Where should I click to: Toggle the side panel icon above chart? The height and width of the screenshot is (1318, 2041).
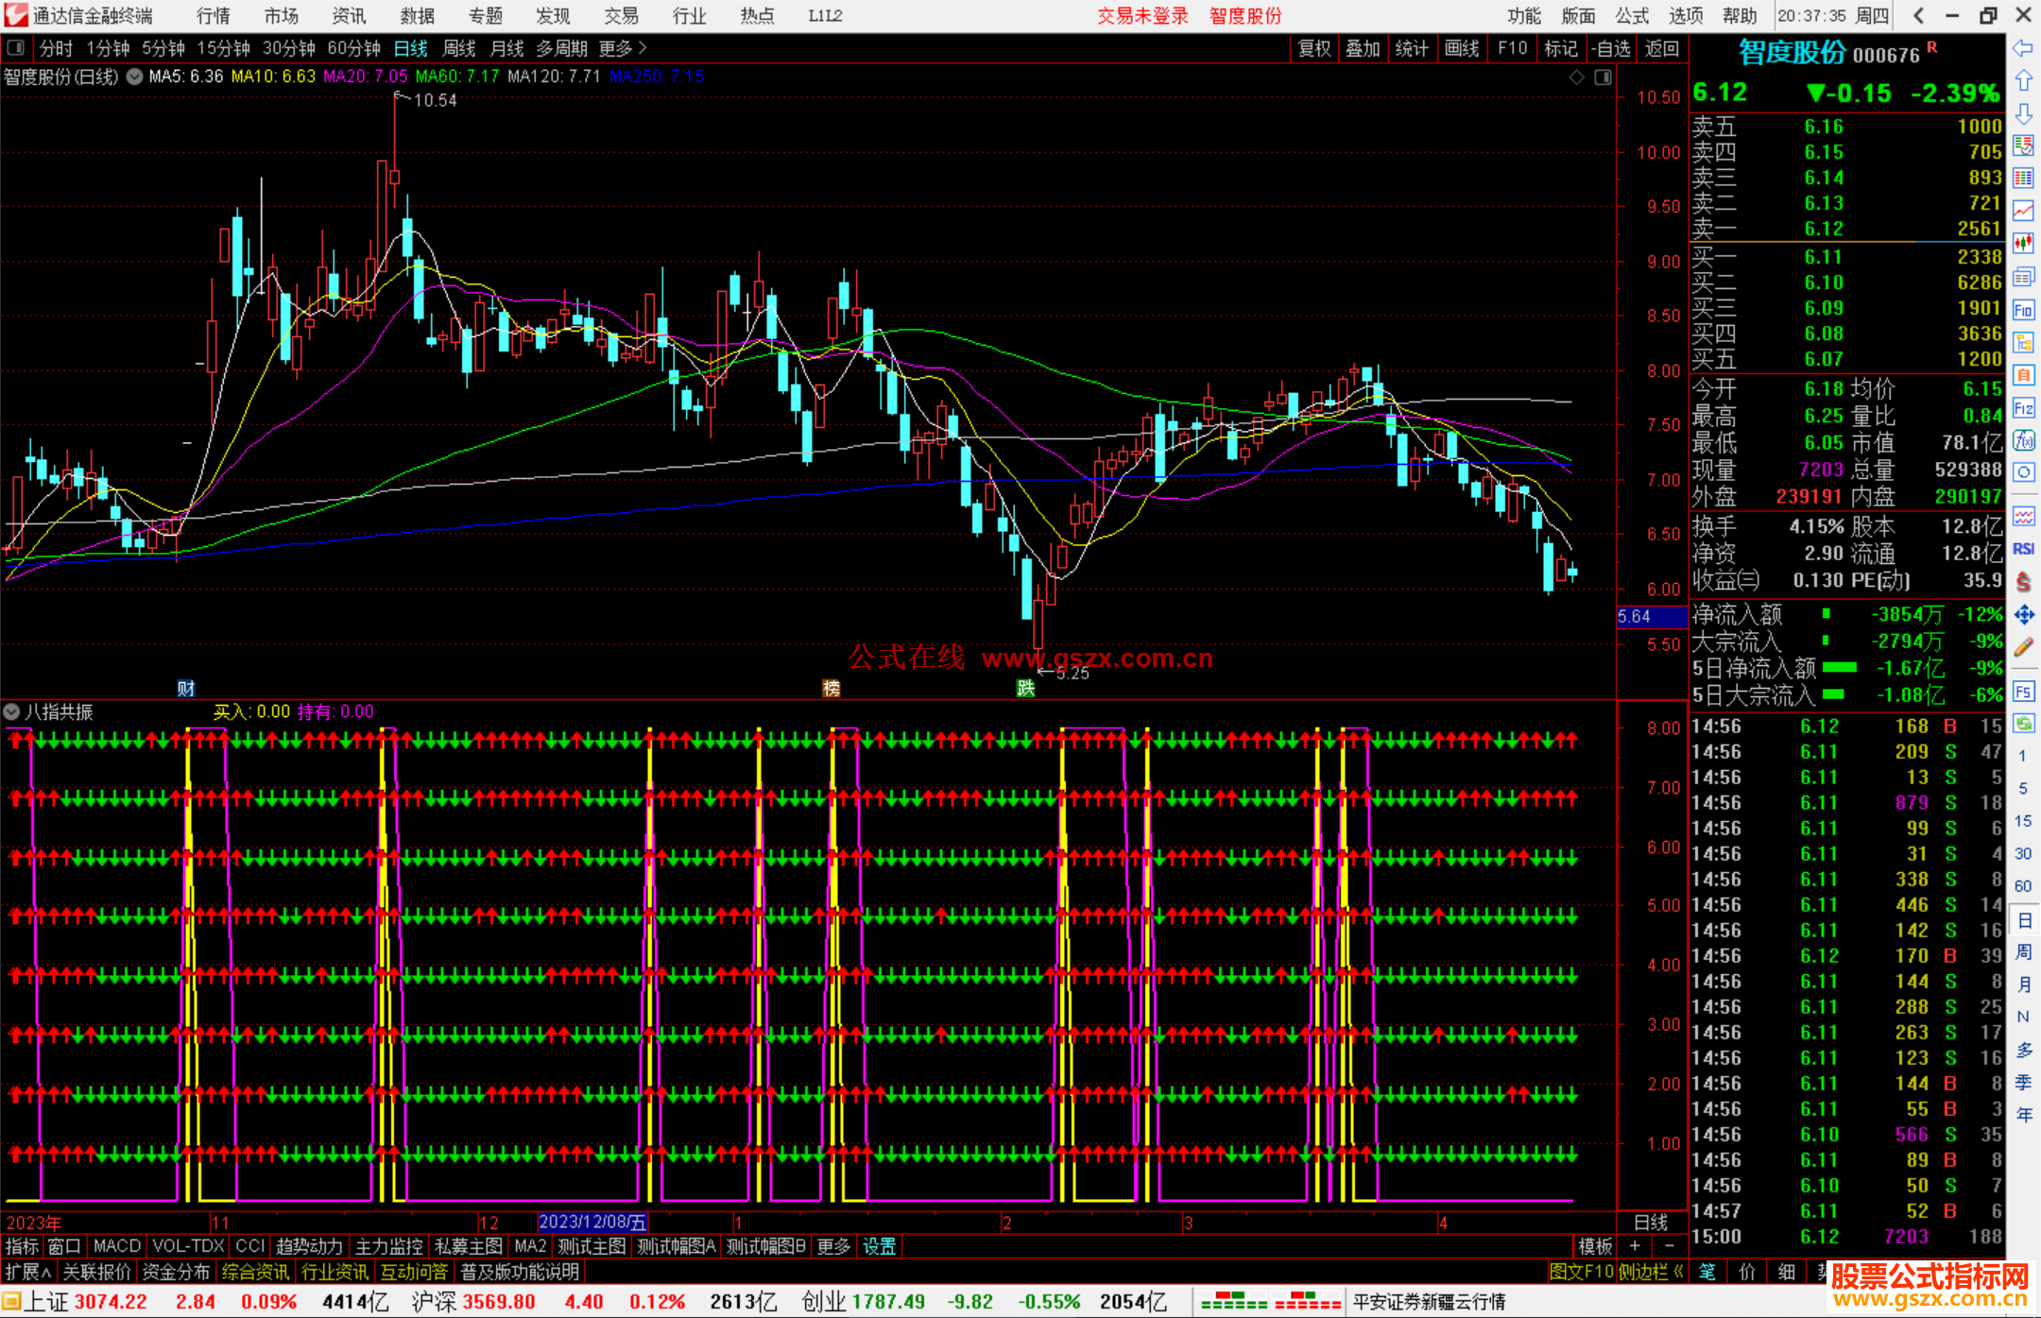coord(1603,77)
